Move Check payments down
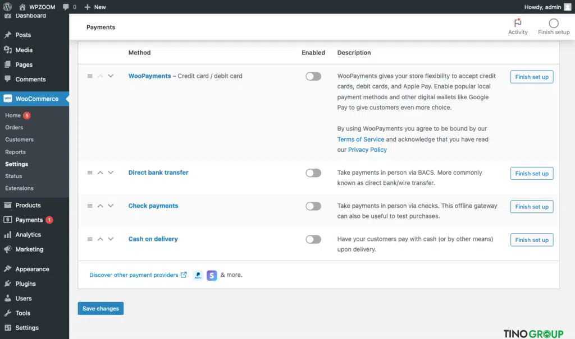Image resolution: width=575 pixels, height=339 pixels. click(111, 206)
